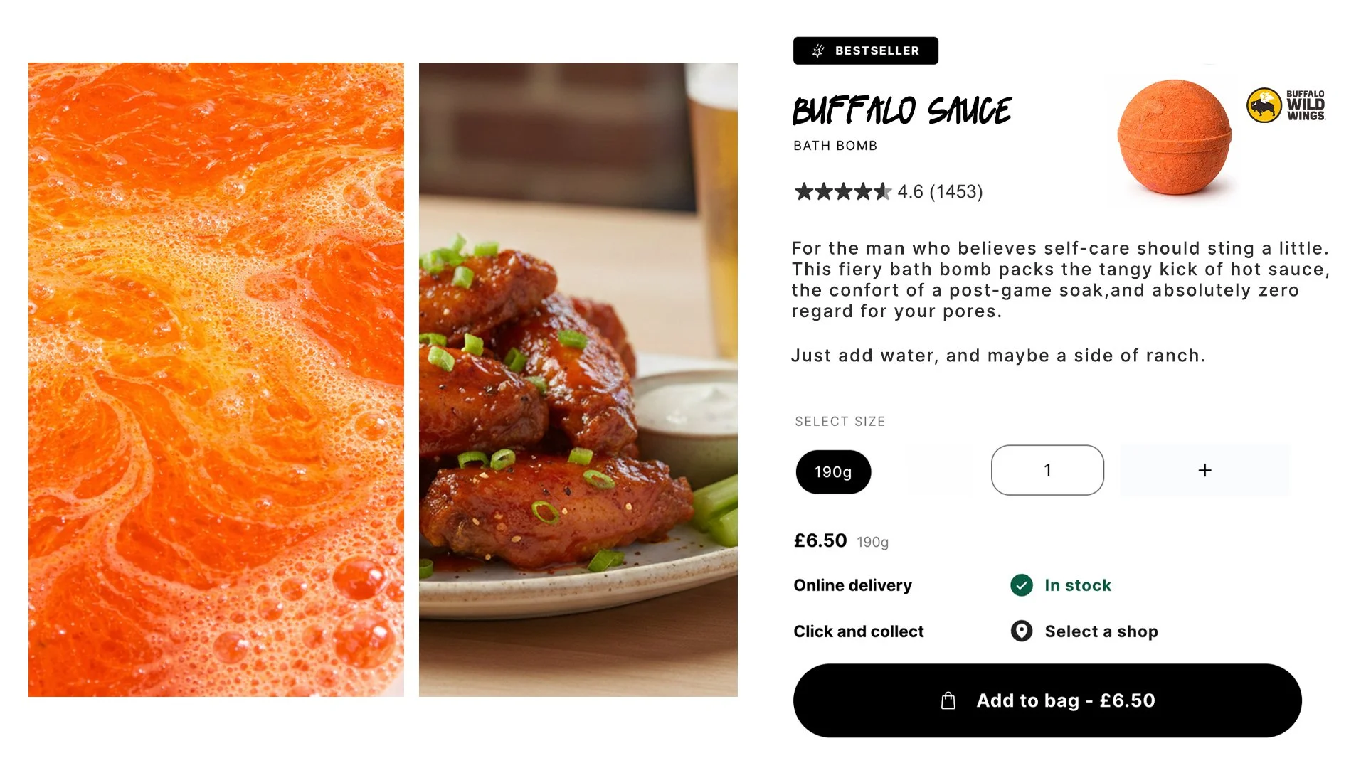Click the 4.6 (1453) reviews count
Screen dimensions: 1366x768
940,191
